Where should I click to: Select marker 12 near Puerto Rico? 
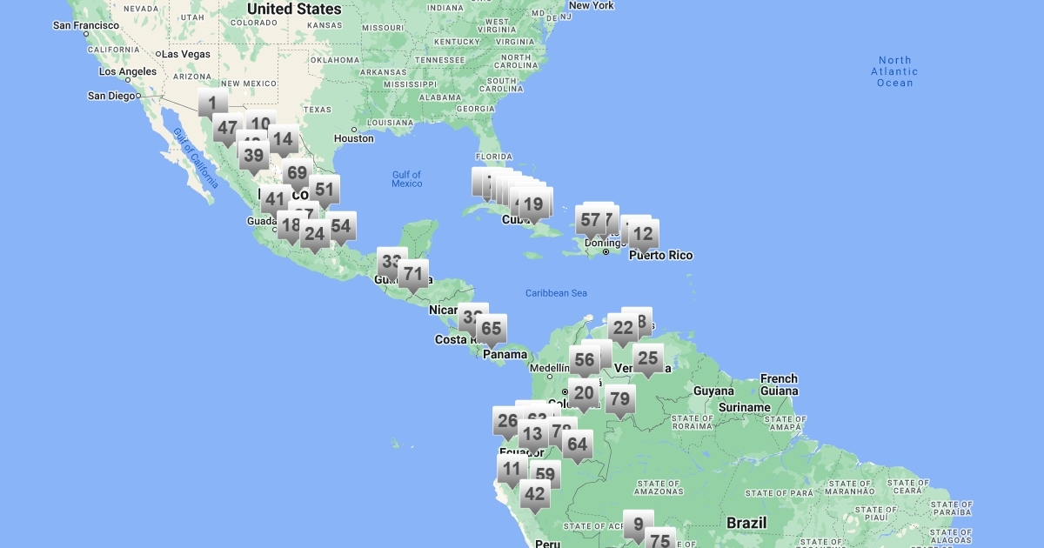[x=643, y=234]
